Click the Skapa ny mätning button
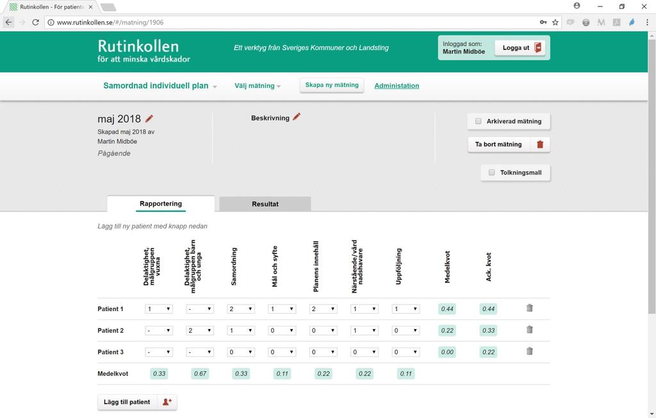Screen dimensions: 656x418 click(x=332, y=85)
